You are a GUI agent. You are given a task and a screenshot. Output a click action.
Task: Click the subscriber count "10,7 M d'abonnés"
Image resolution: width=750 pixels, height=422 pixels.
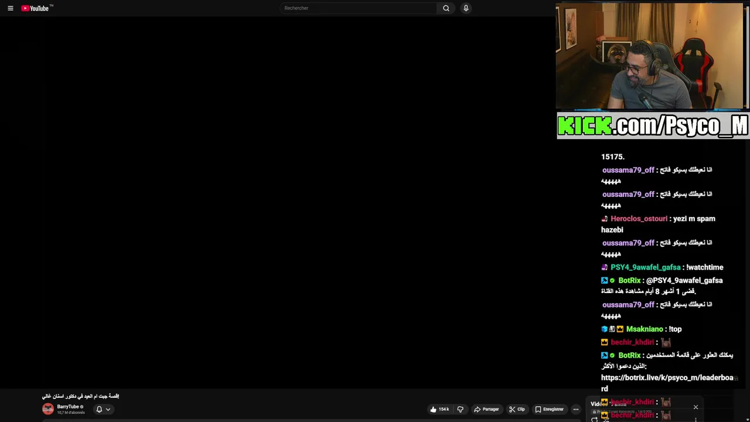click(71, 413)
